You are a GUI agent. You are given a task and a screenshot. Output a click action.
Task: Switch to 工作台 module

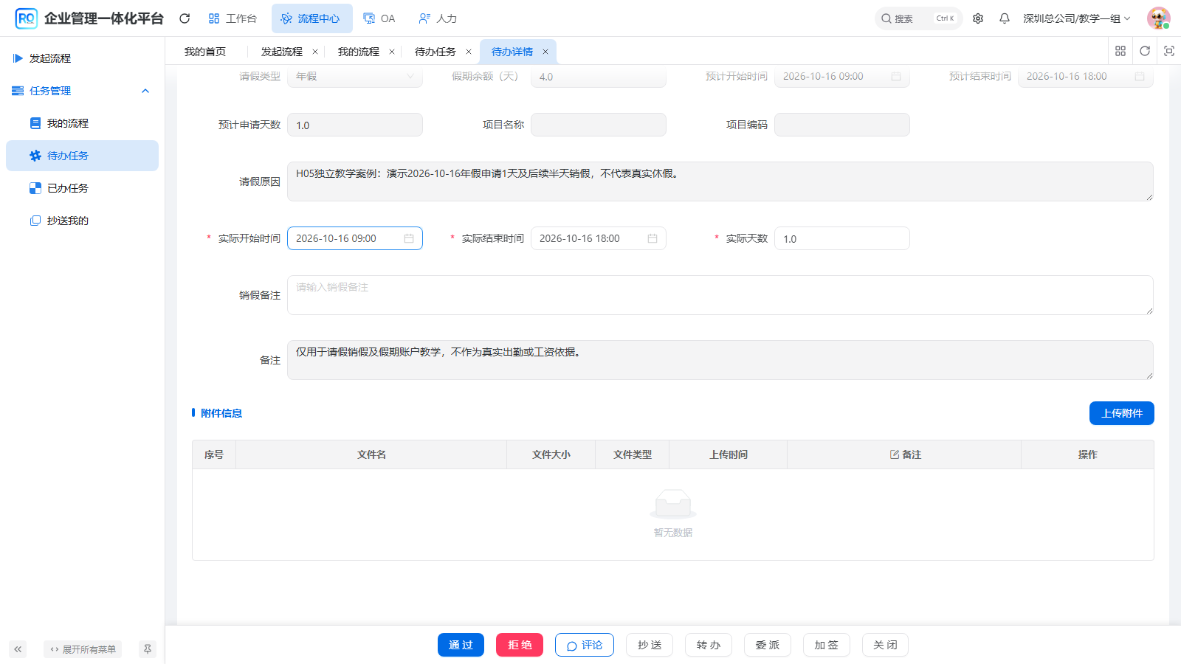233,18
